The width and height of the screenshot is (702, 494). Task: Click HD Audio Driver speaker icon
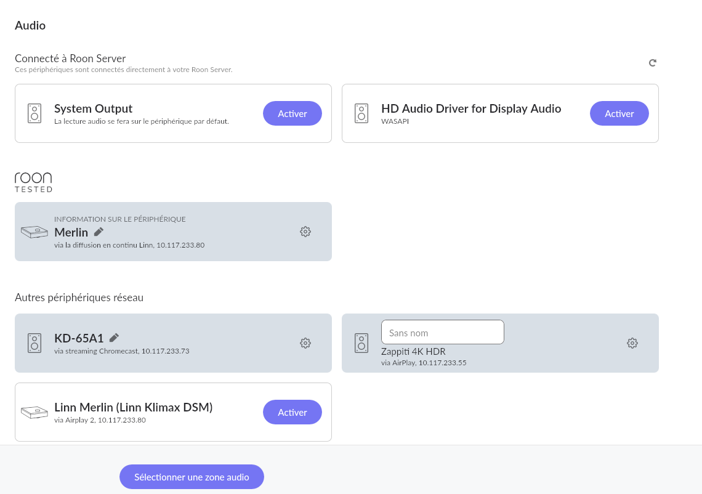(x=361, y=113)
